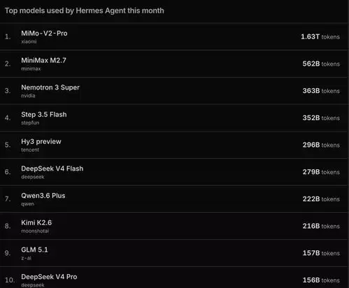349x288 pixels.
Task: Click the Step 3.5 Flash entry
Action: [x=44, y=115]
